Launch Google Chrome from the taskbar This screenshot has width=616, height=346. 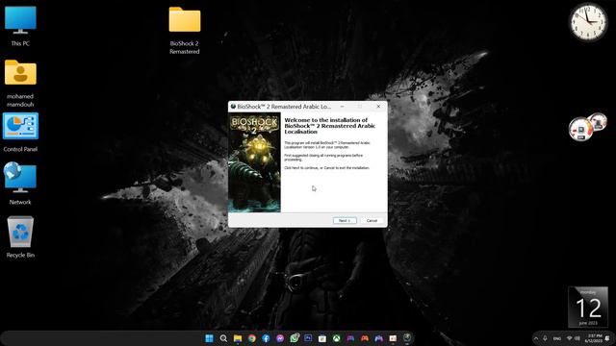coord(252,338)
